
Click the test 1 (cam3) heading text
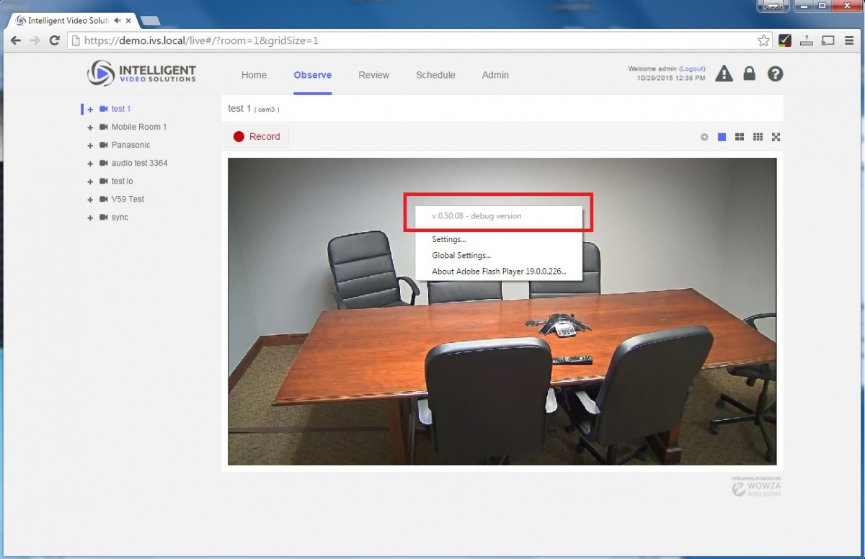253,109
